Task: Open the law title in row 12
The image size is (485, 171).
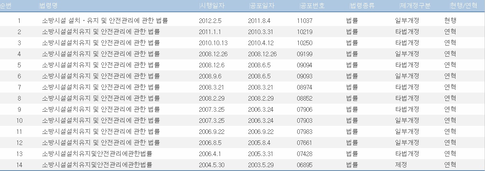Action: 101,143
